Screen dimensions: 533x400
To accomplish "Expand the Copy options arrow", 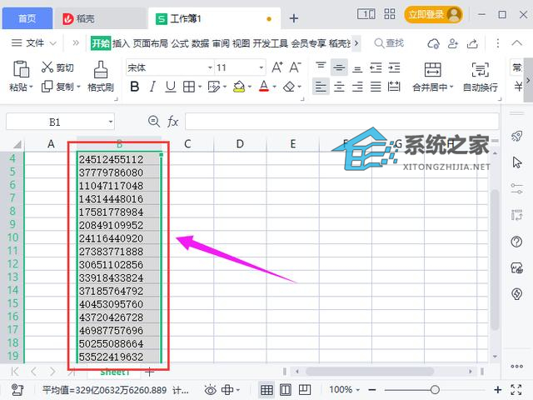I will point(78,87).
